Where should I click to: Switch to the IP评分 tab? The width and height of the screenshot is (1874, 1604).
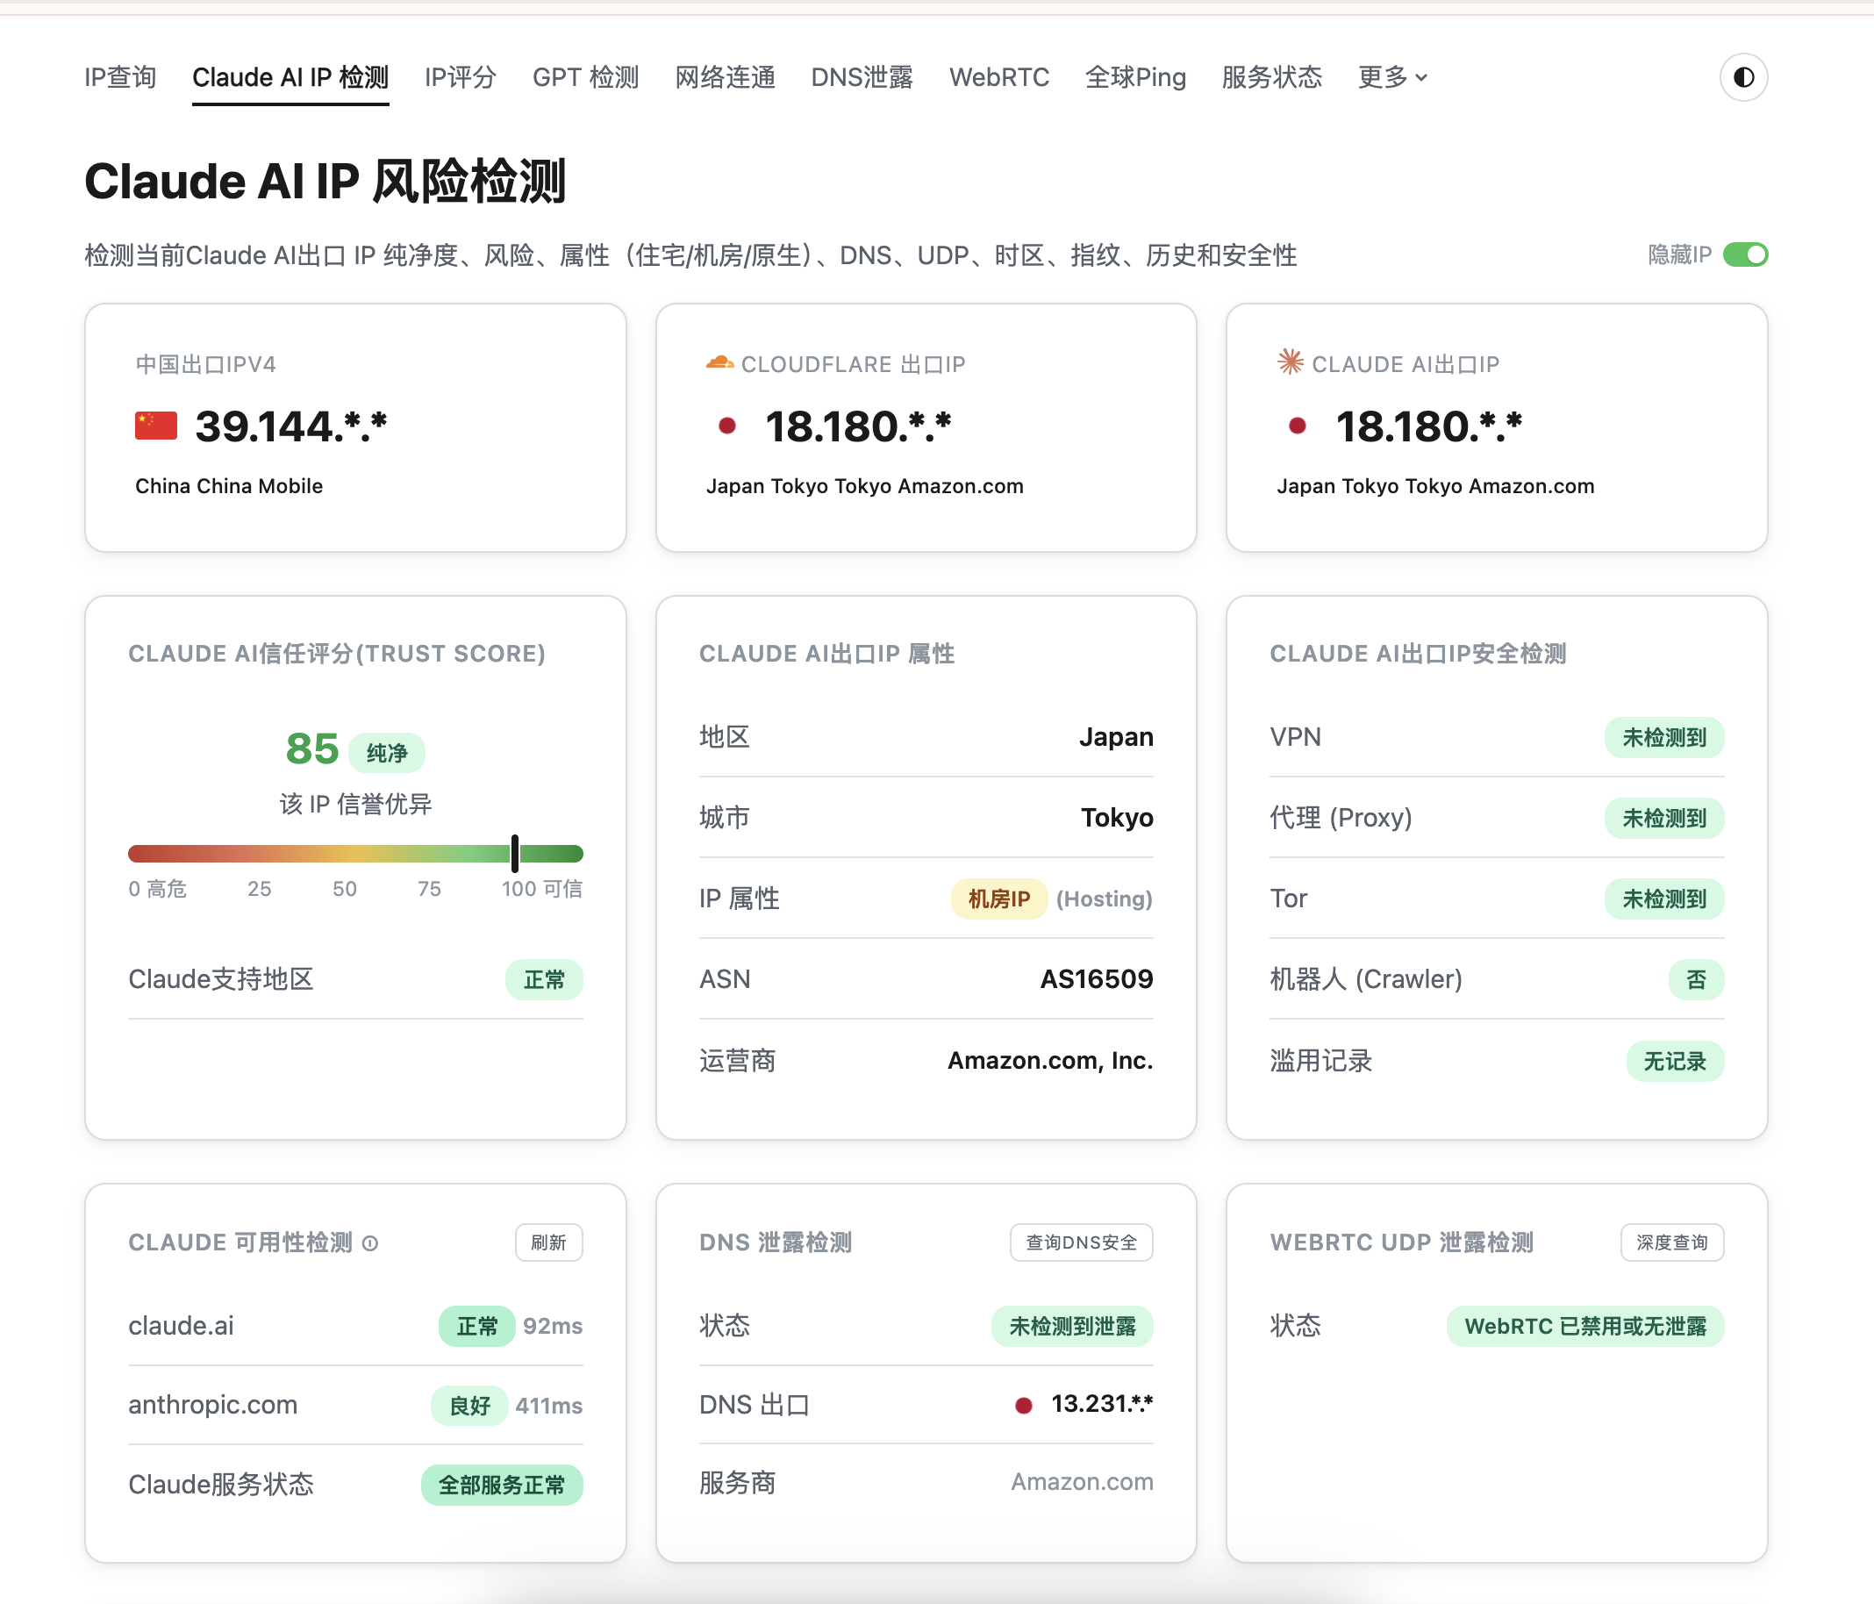pos(461,77)
